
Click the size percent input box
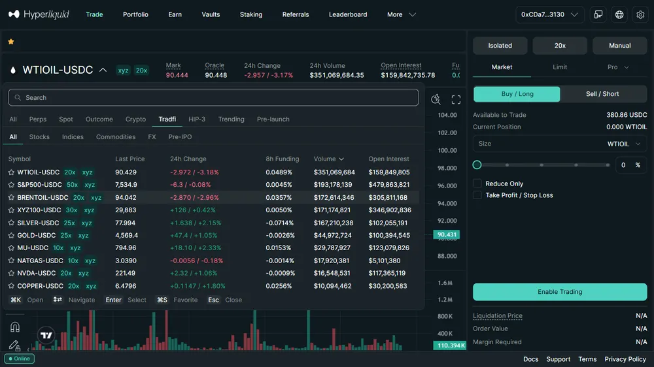tap(631, 165)
